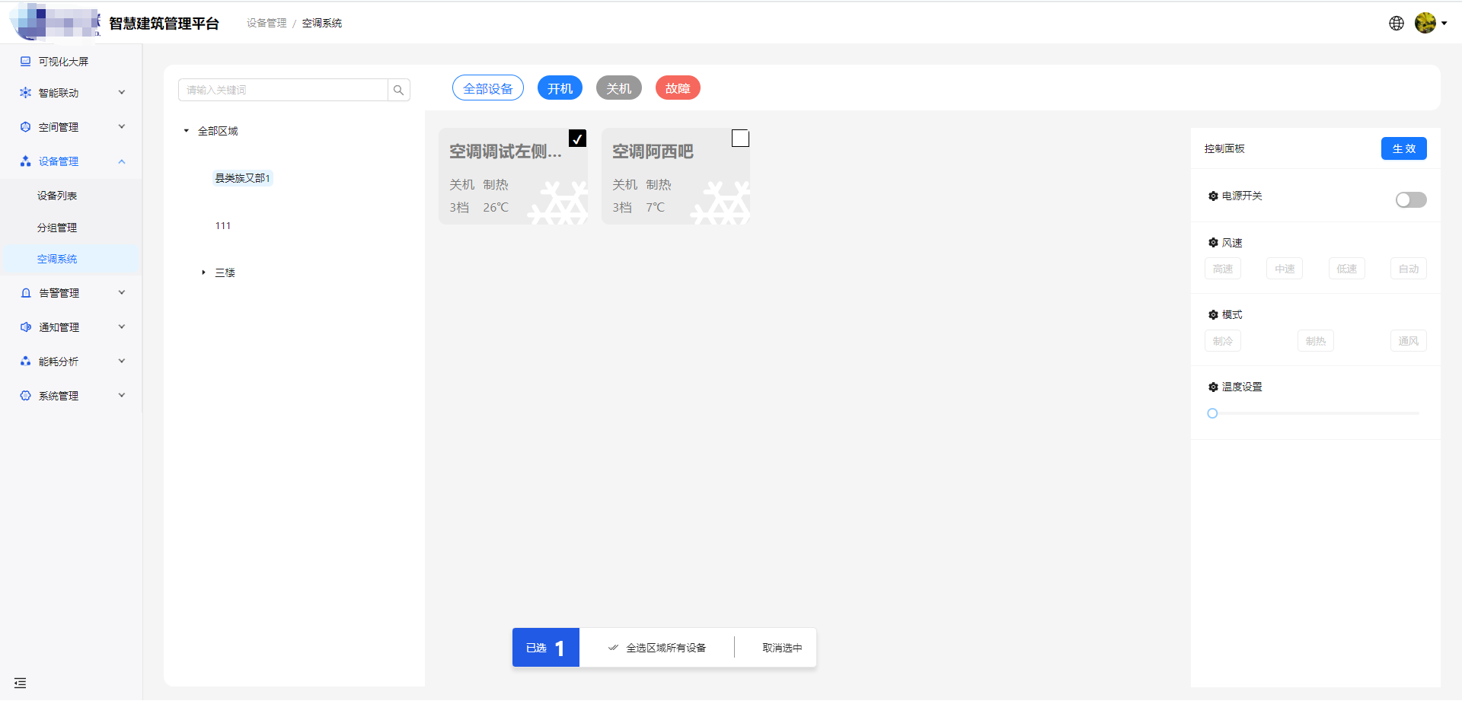Click the 告警管理 bell icon
Screen dimensions: 1462x701
coord(26,293)
